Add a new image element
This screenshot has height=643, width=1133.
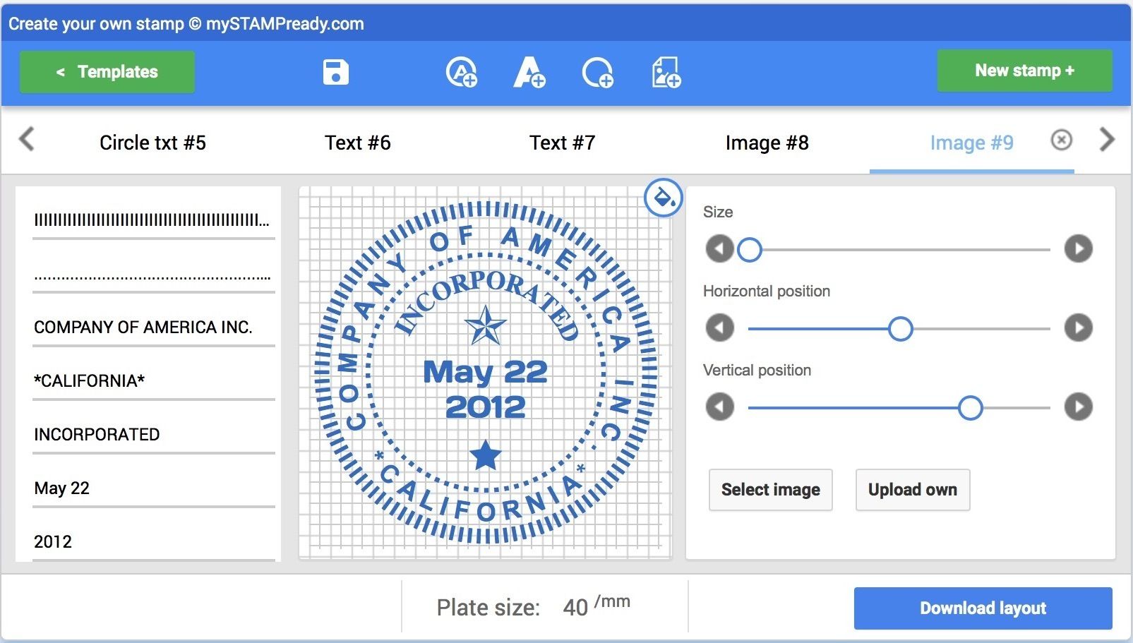pos(666,72)
